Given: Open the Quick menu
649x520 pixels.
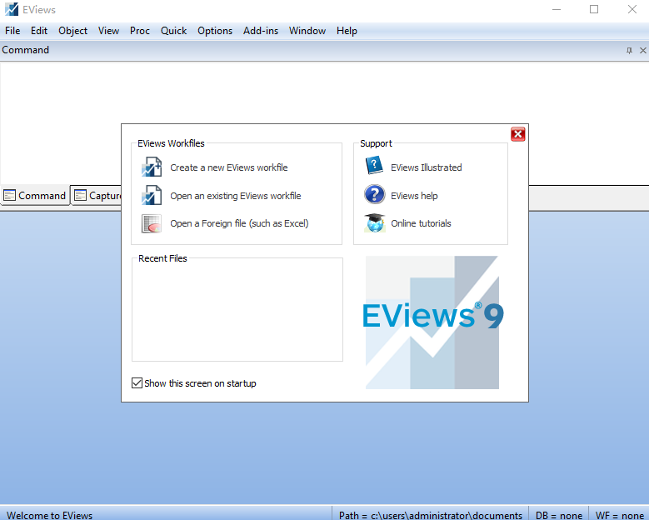Looking at the screenshot, I should 173,31.
